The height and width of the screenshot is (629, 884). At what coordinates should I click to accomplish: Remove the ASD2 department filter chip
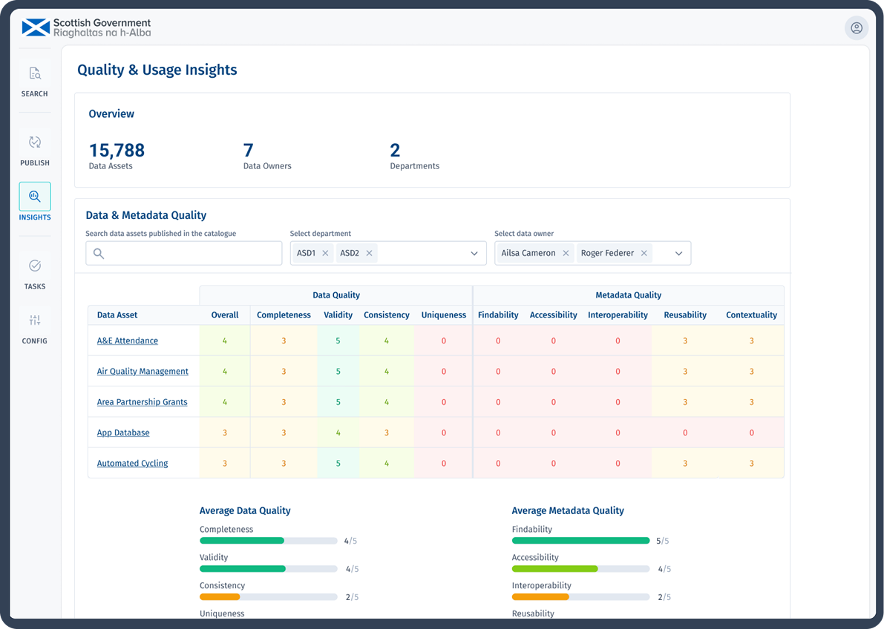tap(369, 253)
